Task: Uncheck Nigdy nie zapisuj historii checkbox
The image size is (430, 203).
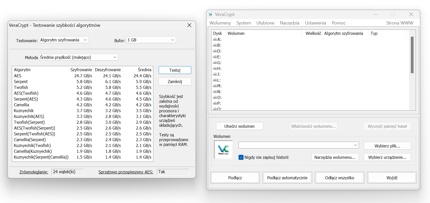Action: 241,157
